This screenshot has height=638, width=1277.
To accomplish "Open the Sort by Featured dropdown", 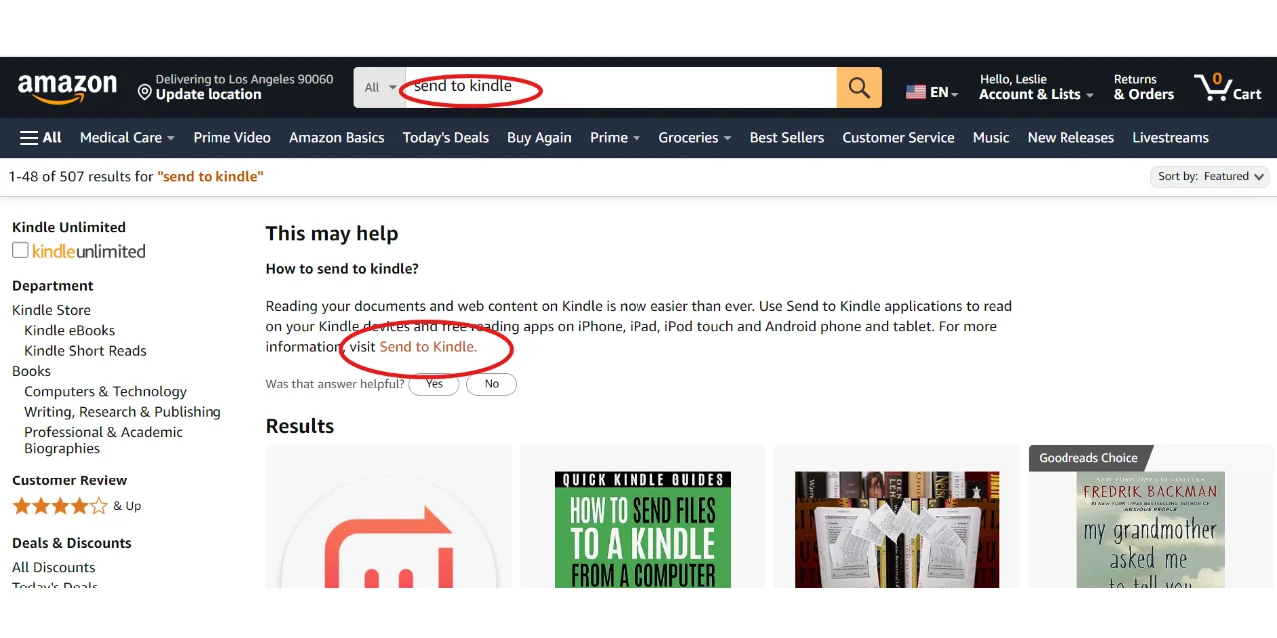I will click(1212, 176).
